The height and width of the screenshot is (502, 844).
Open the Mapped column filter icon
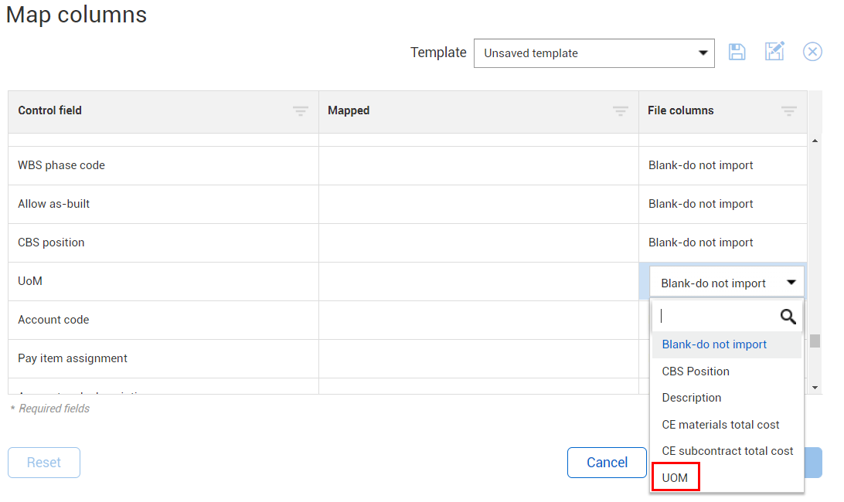[621, 111]
